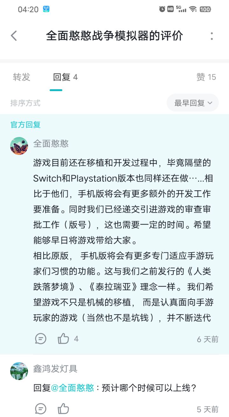Tap the alarm clock status bar icon

click(162, 9)
